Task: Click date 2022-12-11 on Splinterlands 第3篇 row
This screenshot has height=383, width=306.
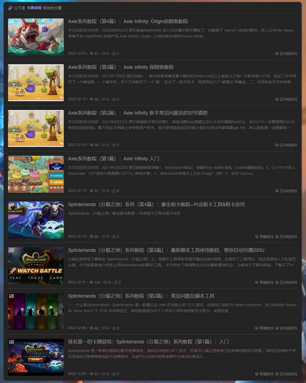Action: (x=77, y=282)
